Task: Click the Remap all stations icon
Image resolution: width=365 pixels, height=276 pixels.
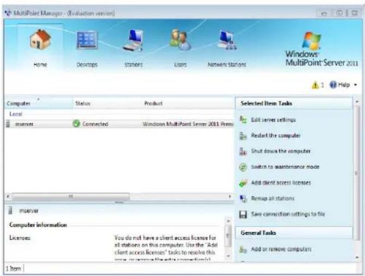Action: pos(243,199)
